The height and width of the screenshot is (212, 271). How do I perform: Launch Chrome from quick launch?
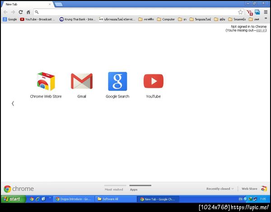point(32,199)
